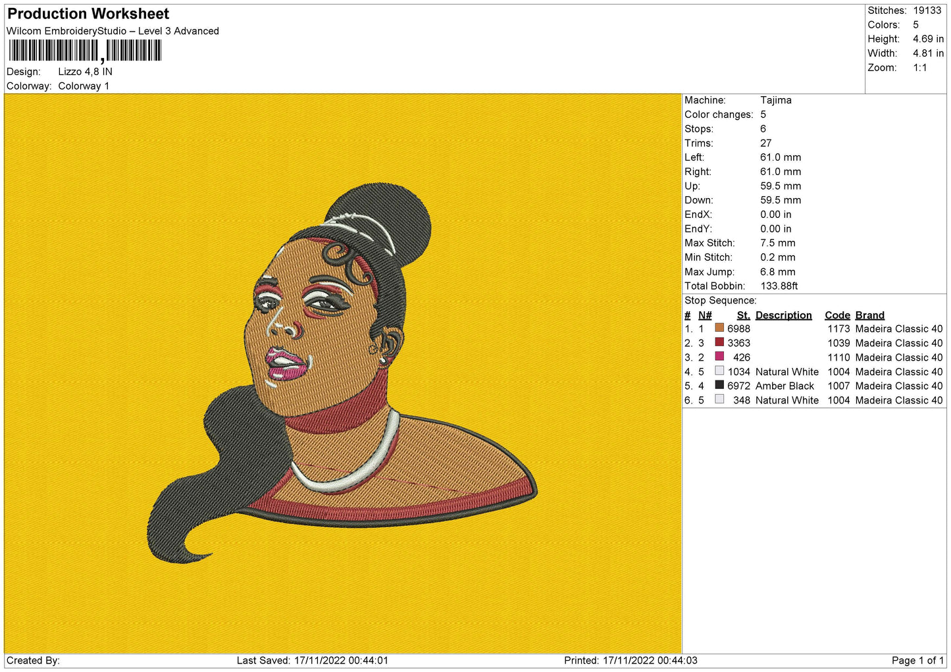The width and height of the screenshot is (951, 672).
Task: Click the Created By label
Action: tap(33, 661)
